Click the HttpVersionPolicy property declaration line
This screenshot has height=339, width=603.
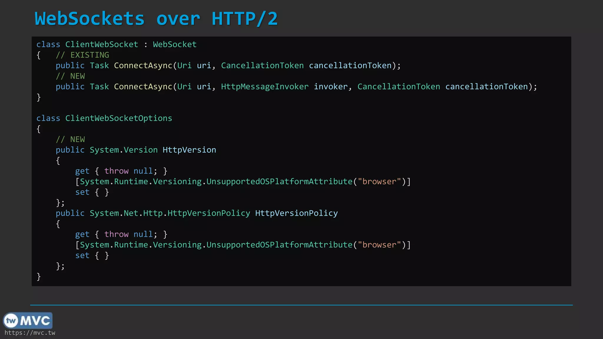tap(197, 213)
